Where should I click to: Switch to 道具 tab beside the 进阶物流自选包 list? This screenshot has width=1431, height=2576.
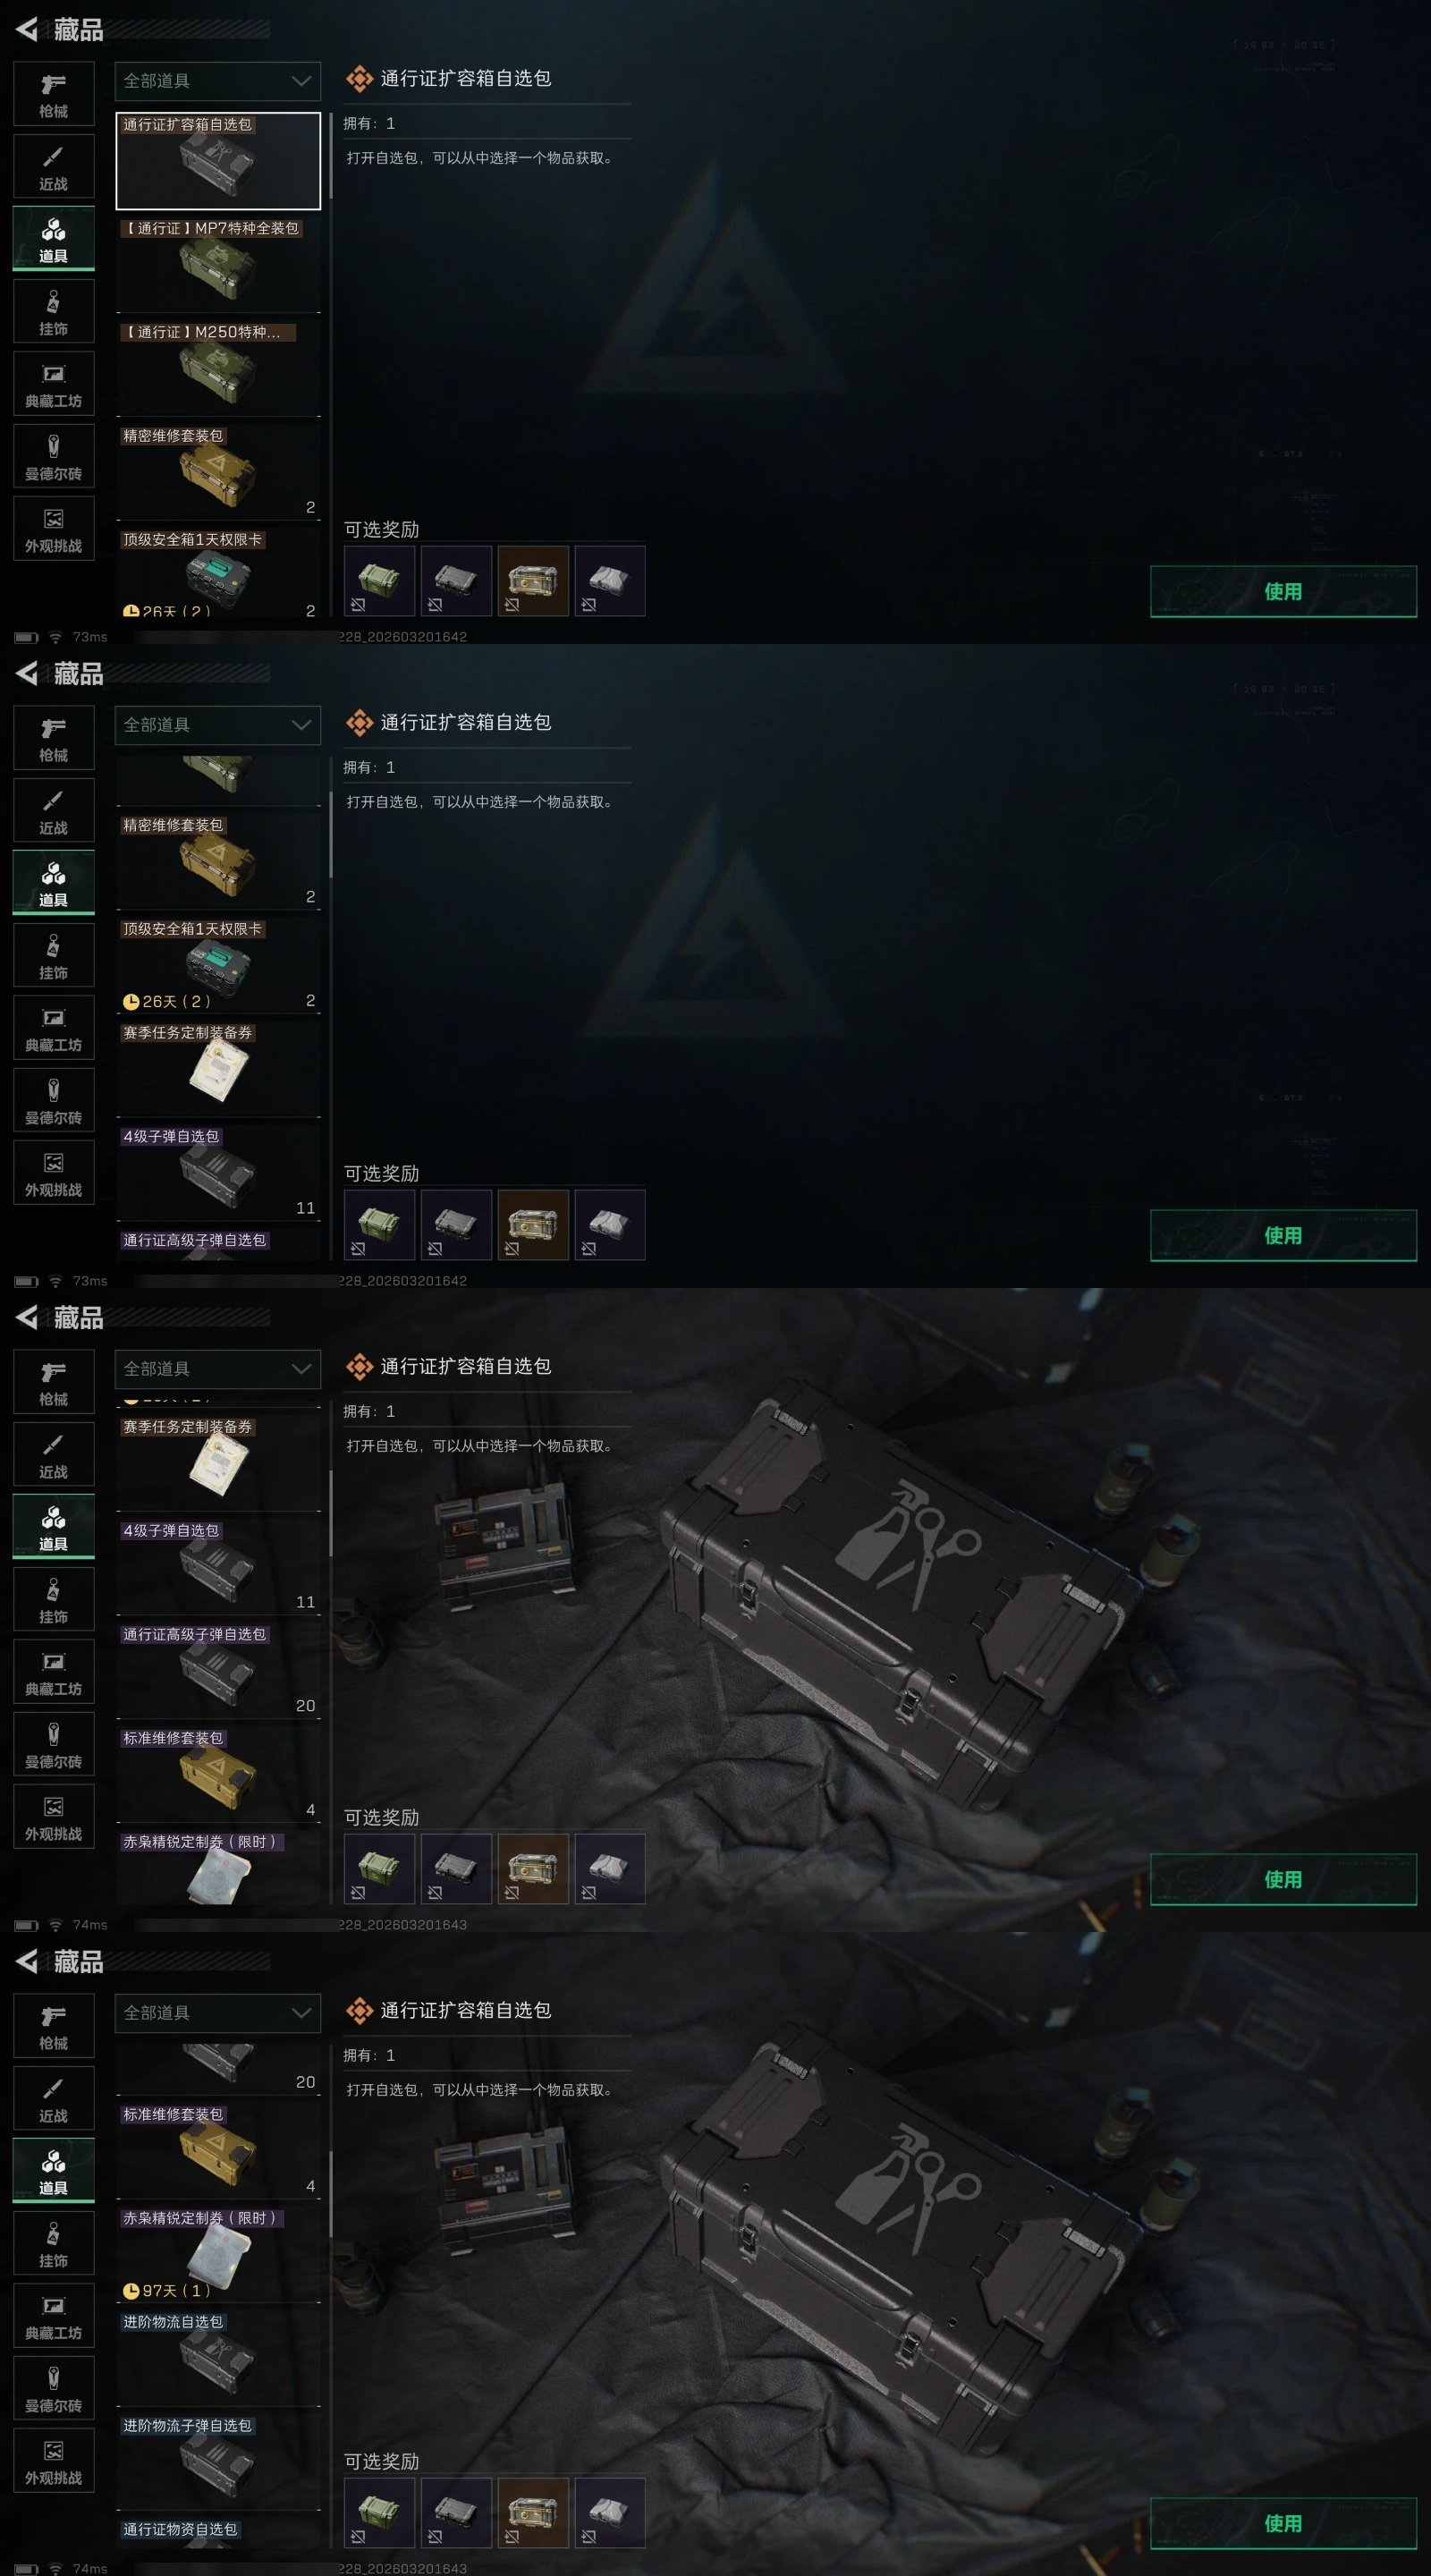(54, 2171)
